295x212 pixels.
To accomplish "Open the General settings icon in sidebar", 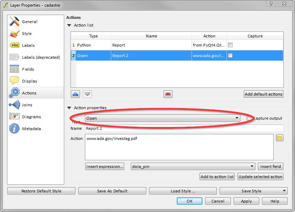I will coord(14,22).
